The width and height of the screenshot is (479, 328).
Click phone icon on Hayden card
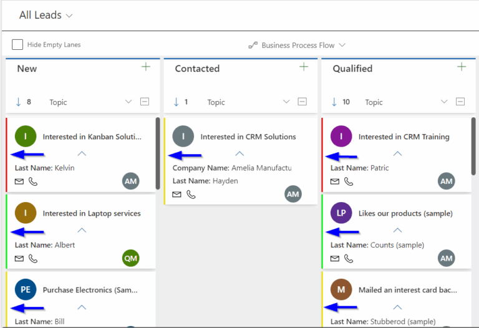pyautogui.click(x=191, y=194)
